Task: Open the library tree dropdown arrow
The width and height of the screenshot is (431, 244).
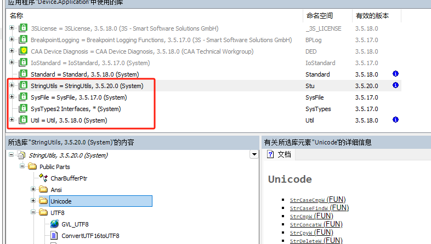Action: [x=254, y=155]
